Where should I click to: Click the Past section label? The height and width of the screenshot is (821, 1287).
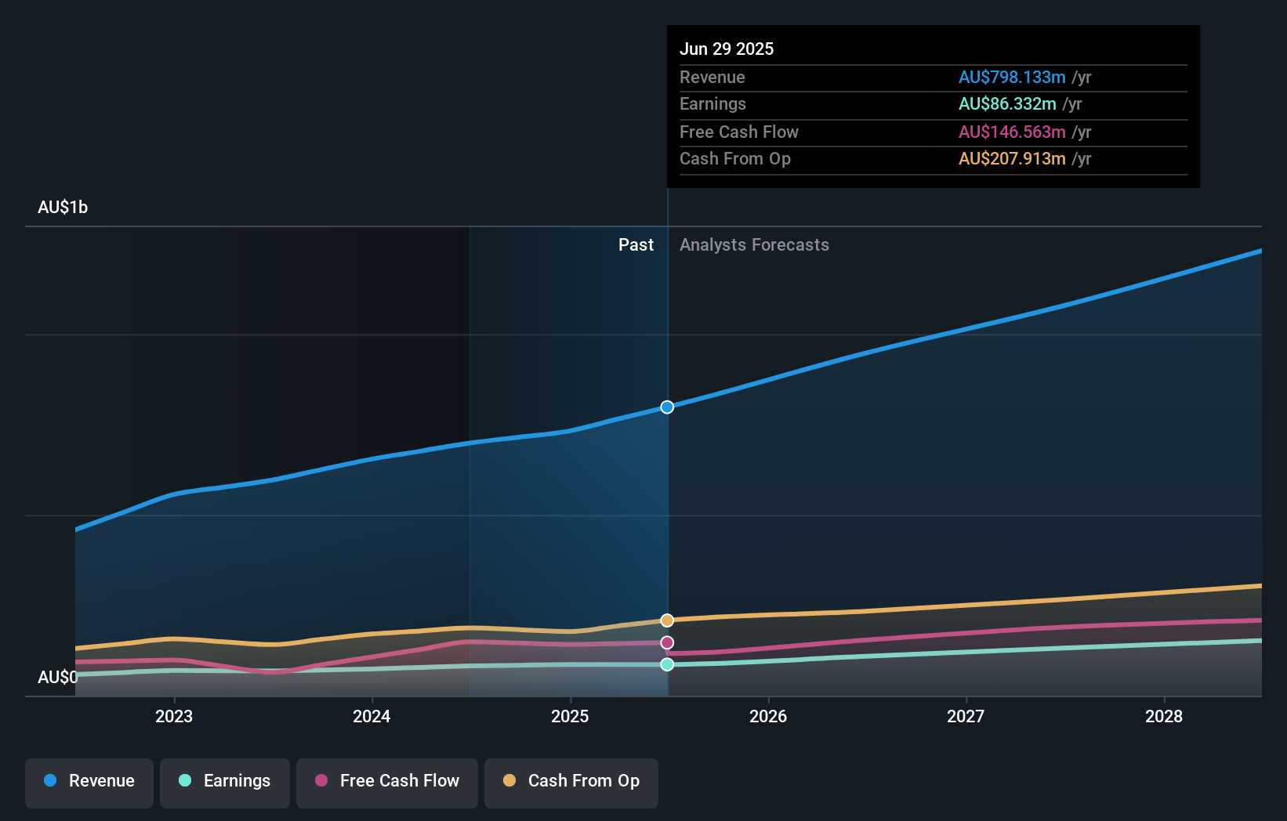(636, 244)
